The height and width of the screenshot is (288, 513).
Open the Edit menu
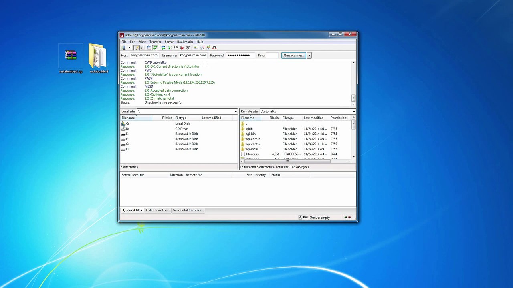(133, 42)
